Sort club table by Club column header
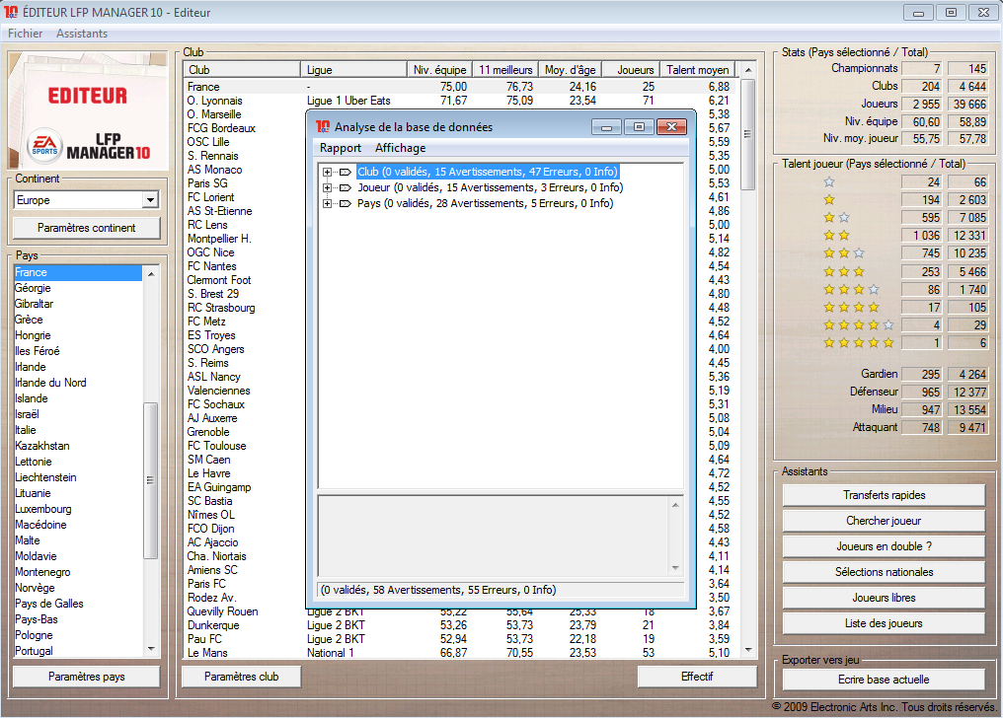 pyautogui.click(x=242, y=70)
